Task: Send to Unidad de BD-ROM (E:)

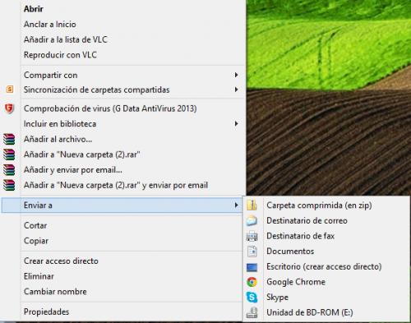Action: [310, 312]
